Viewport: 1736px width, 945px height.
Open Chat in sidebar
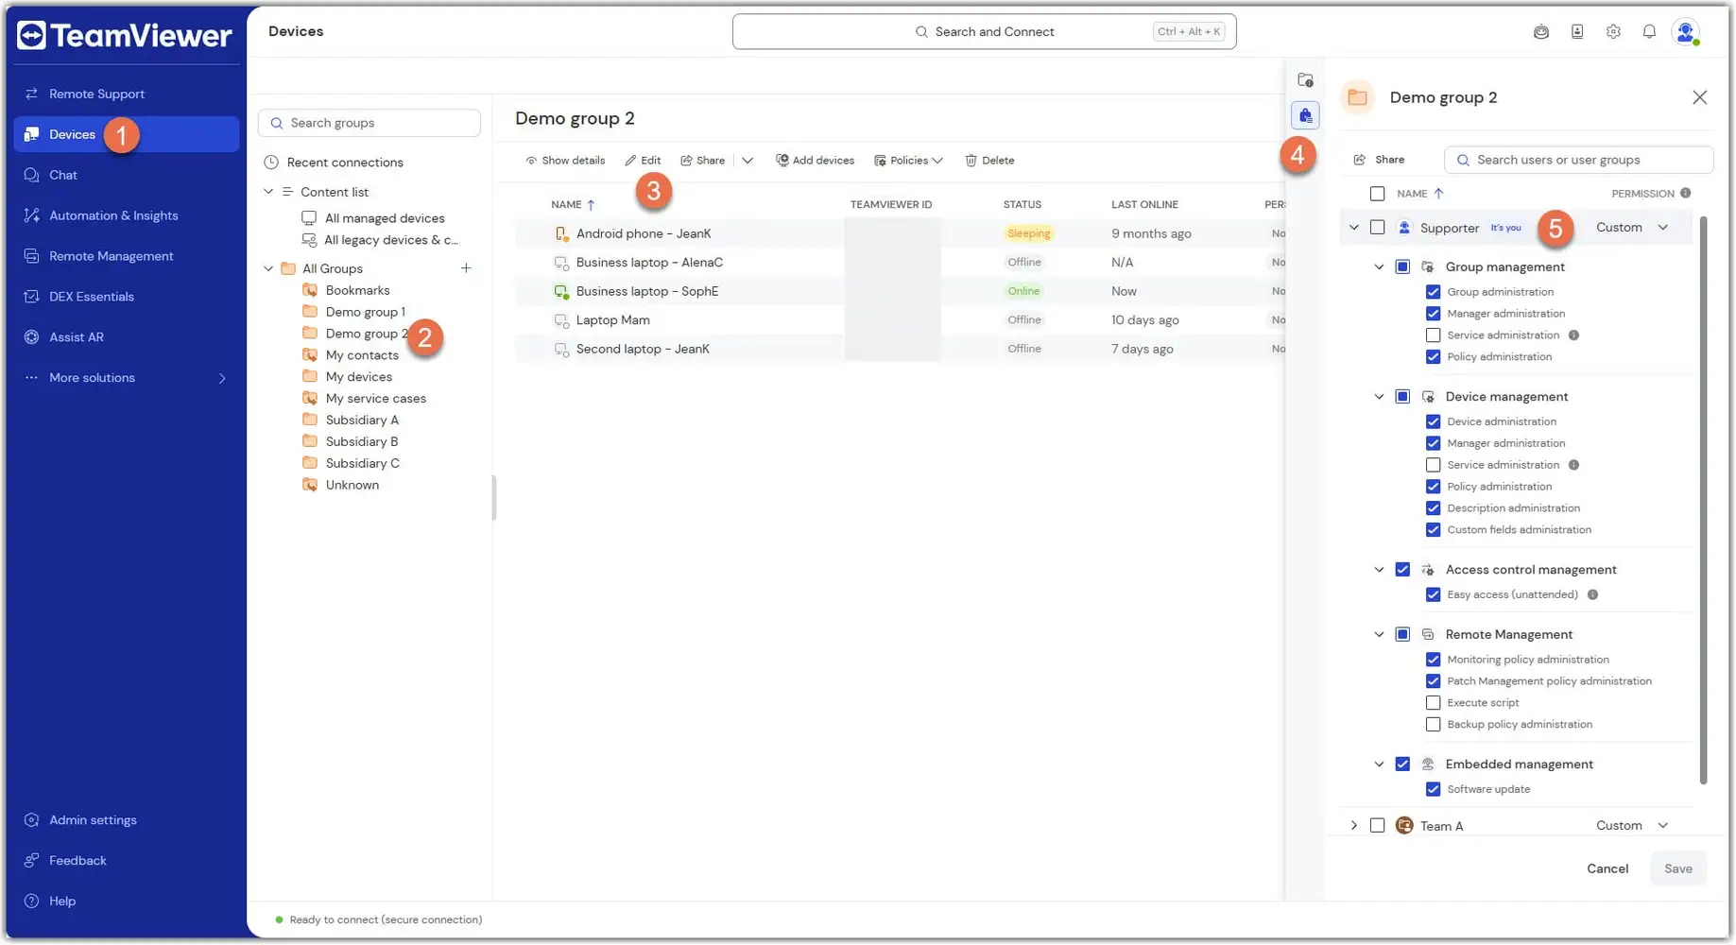click(127, 175)
